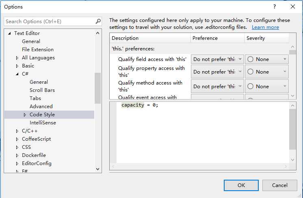Image resolution: width=303 pixels, height=198 pixels.
Task: Collapse the C# tree node
Action: [17, 74]
